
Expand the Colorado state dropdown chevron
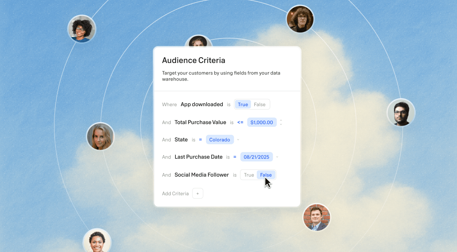[238, 140]
